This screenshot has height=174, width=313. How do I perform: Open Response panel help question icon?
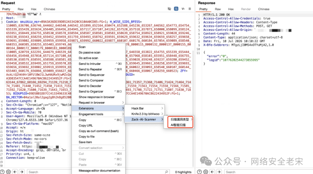coord(199,172)
